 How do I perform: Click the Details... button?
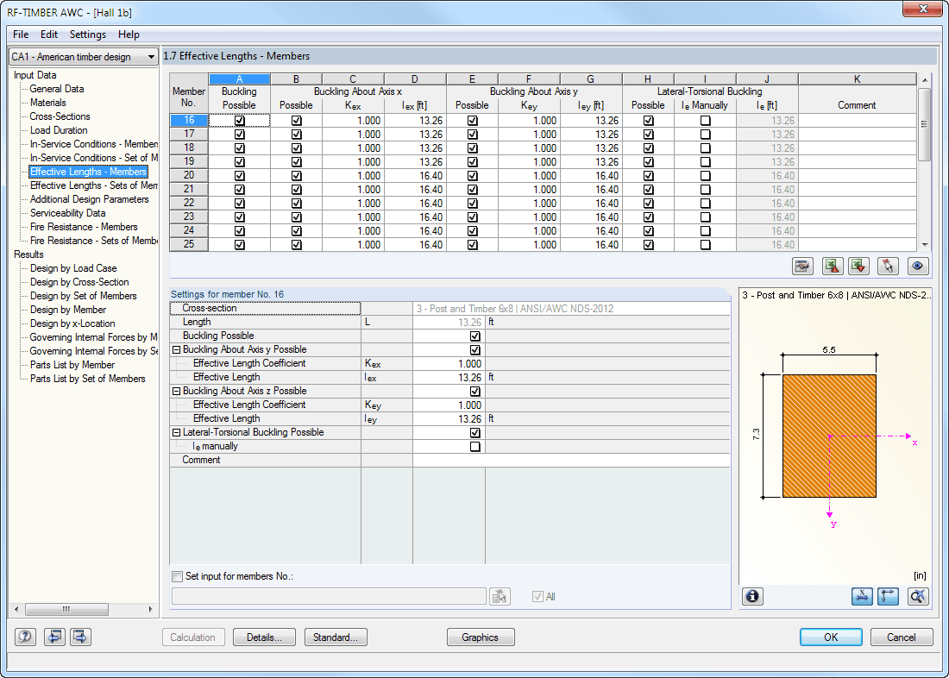[x=265, y=637]
